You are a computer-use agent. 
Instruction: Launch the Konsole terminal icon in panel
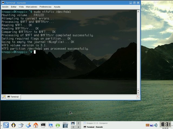point(43,125)
